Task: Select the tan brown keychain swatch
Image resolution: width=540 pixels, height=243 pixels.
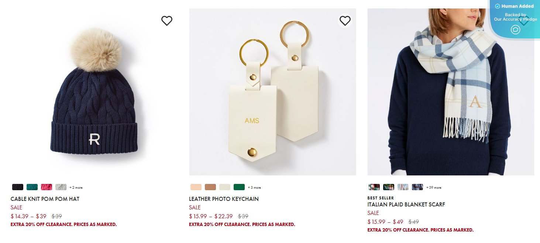Action: 210,187
